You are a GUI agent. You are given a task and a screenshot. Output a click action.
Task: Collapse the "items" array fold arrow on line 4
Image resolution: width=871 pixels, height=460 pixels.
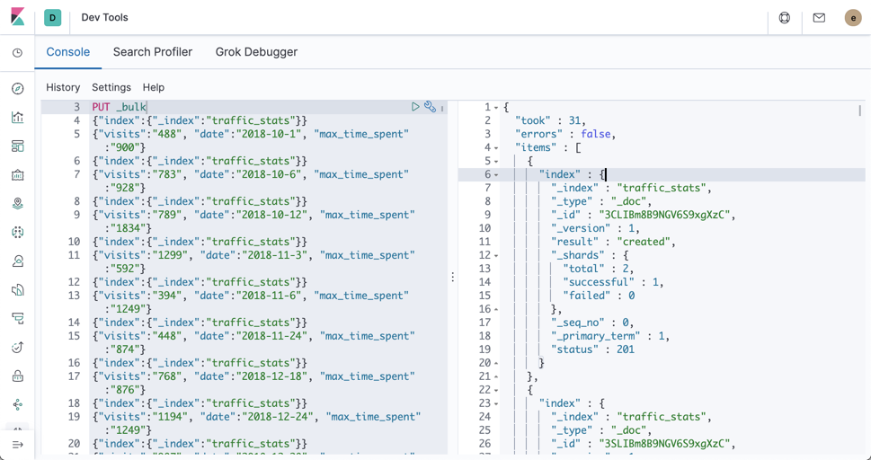pos(496,148)
